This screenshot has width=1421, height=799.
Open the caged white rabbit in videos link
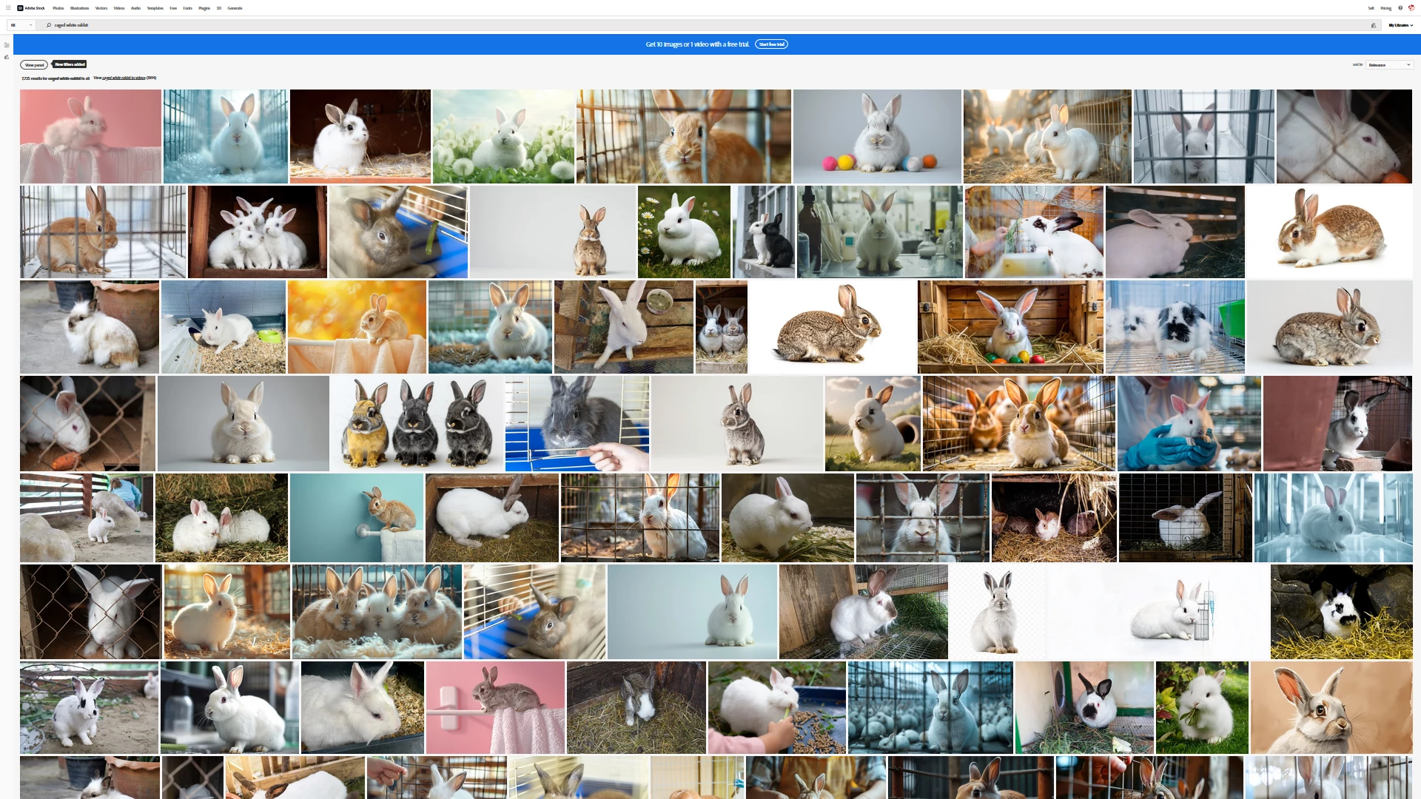124,78
